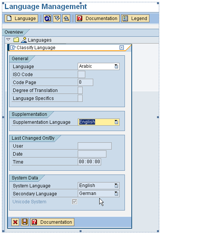Image resolution: width=200 pixels, height=237 pixels.
Task: Click the ISO Code field
Action: (82, 74)
